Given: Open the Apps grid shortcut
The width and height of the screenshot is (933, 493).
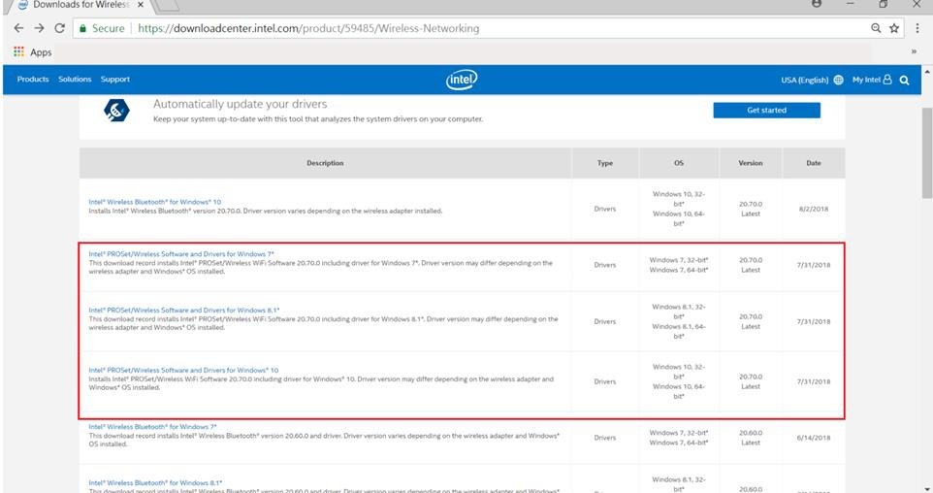Looking at the screenshot, I should (x=33, y=51).
